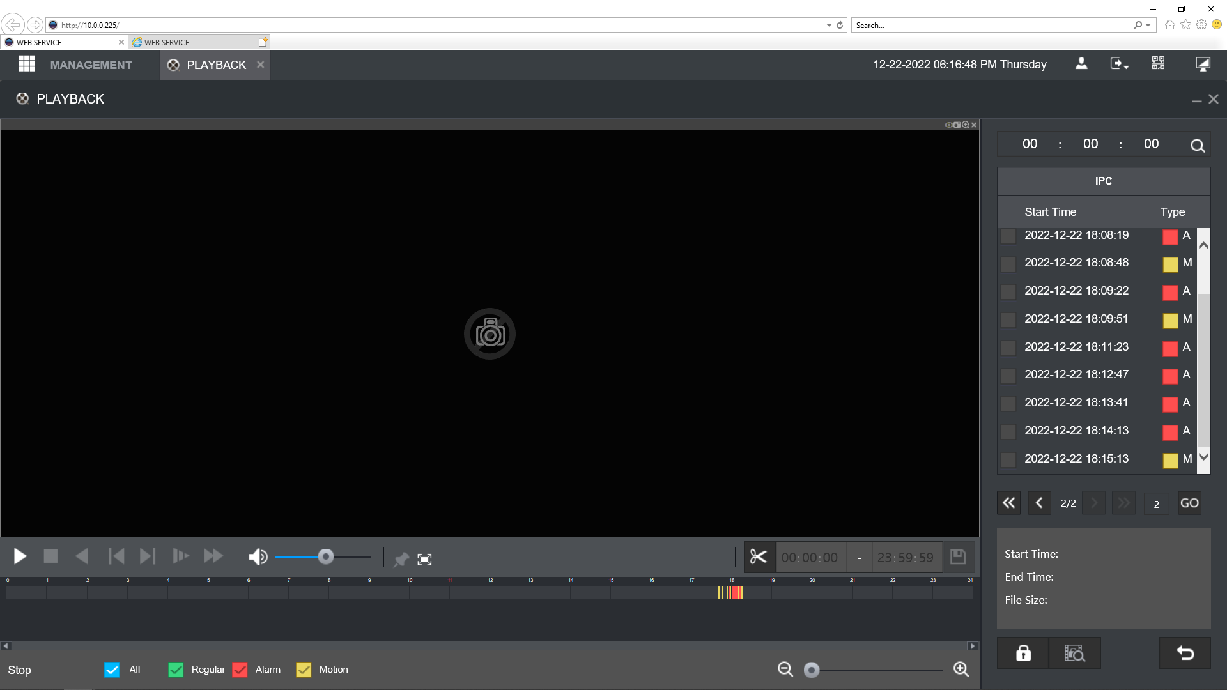Enable slow playback

click(181, 556)
